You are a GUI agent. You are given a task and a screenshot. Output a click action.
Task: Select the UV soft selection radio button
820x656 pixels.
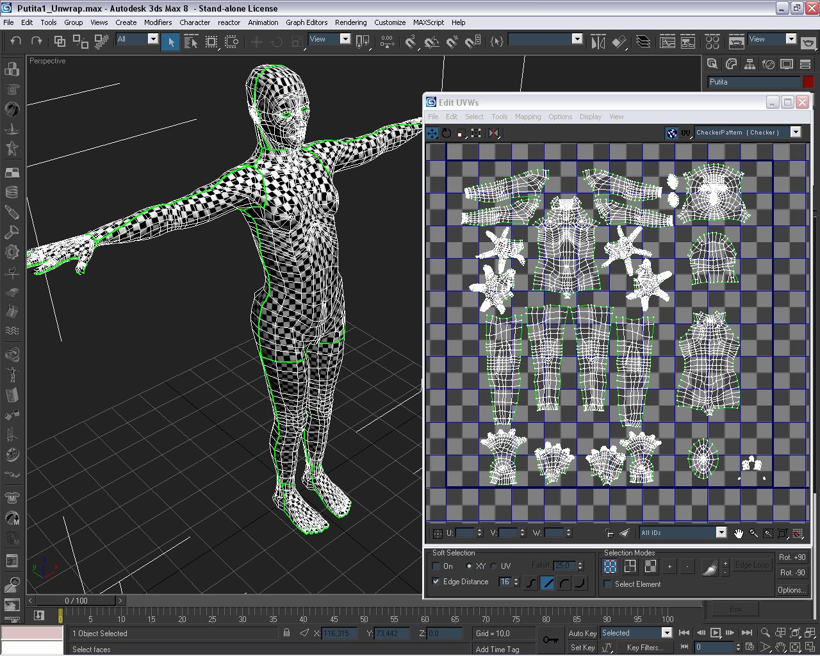point(494,566)
